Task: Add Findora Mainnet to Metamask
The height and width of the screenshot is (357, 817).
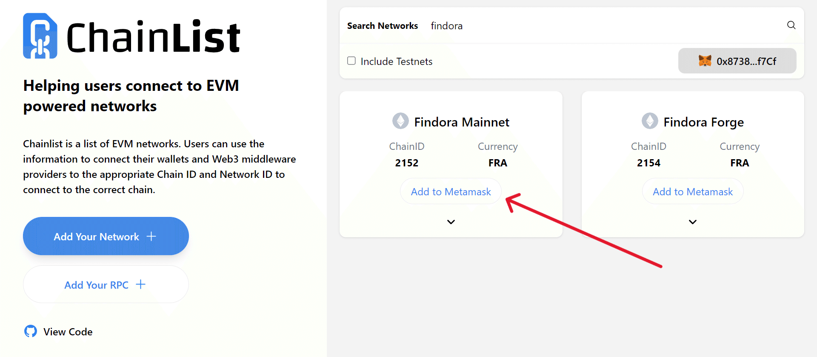Action: (x=451, y=191)
